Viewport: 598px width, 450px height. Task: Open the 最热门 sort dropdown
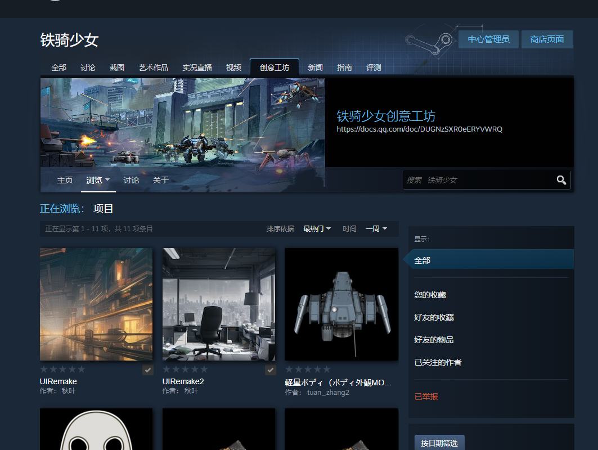[317, 229]
